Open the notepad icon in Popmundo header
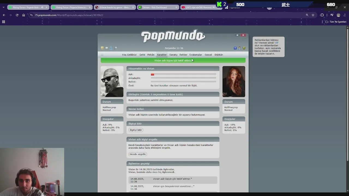The width and height of the screenshot is (349, 196). (x=102, y=48)
